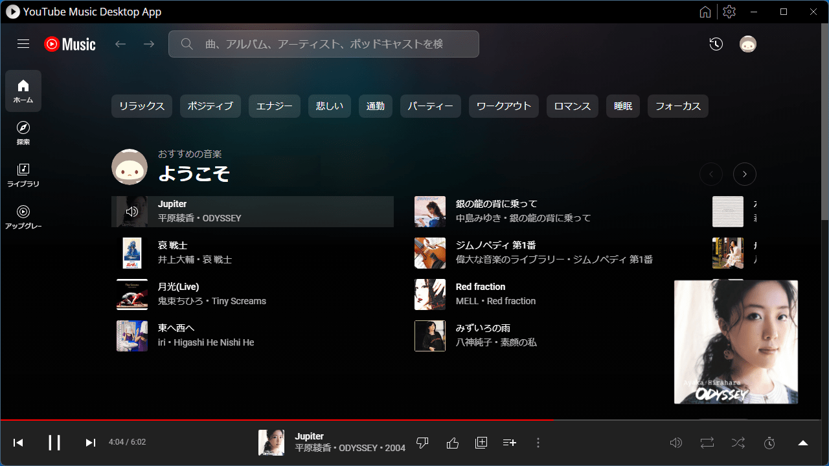The height and width of the screenshot is (466, 829).
Task: Select the 悲しい mood chip
Action: tap(330, 106)
